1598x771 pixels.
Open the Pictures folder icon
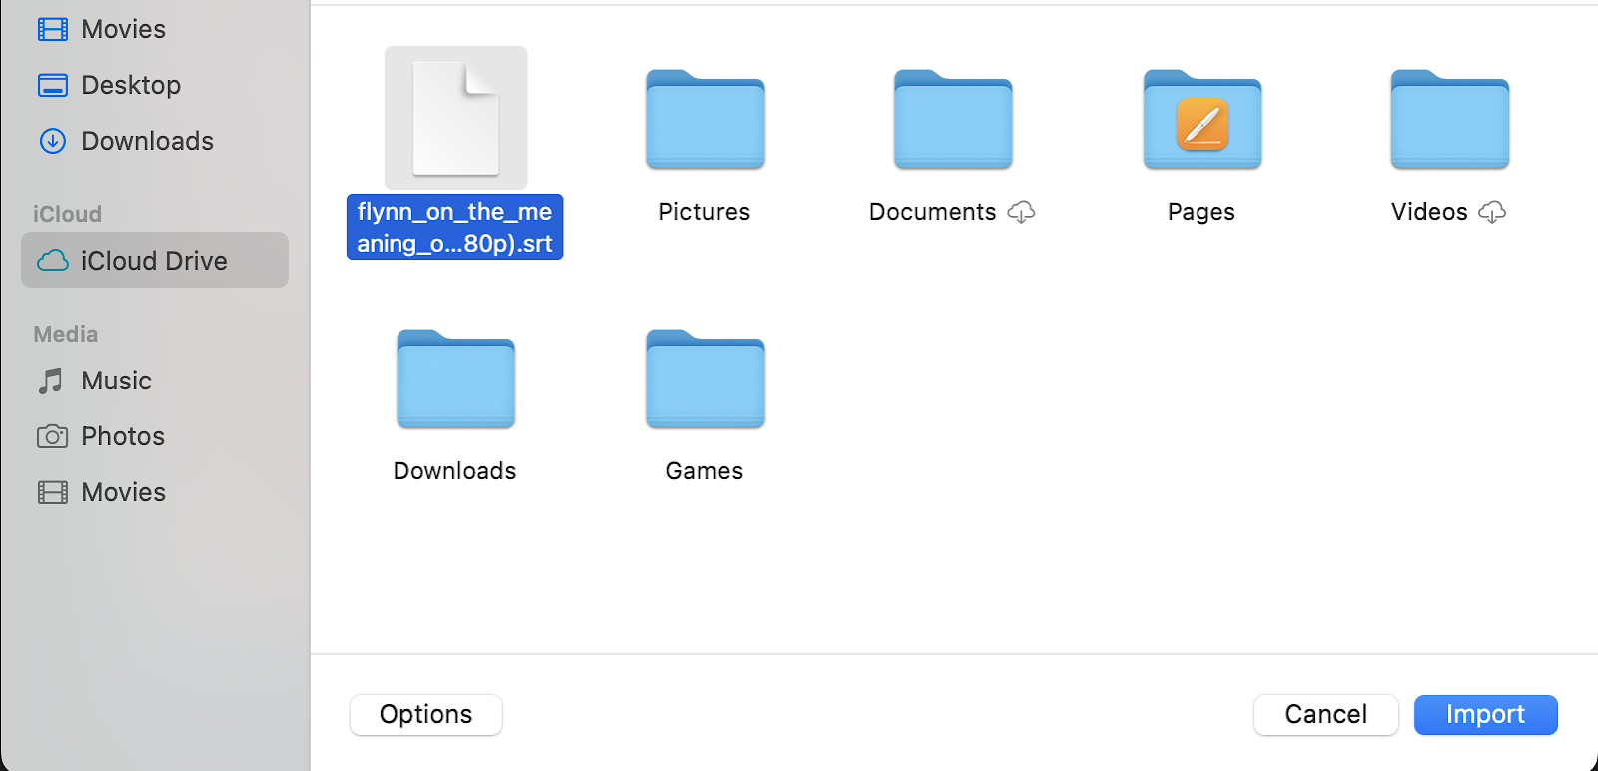click(705, 119)
